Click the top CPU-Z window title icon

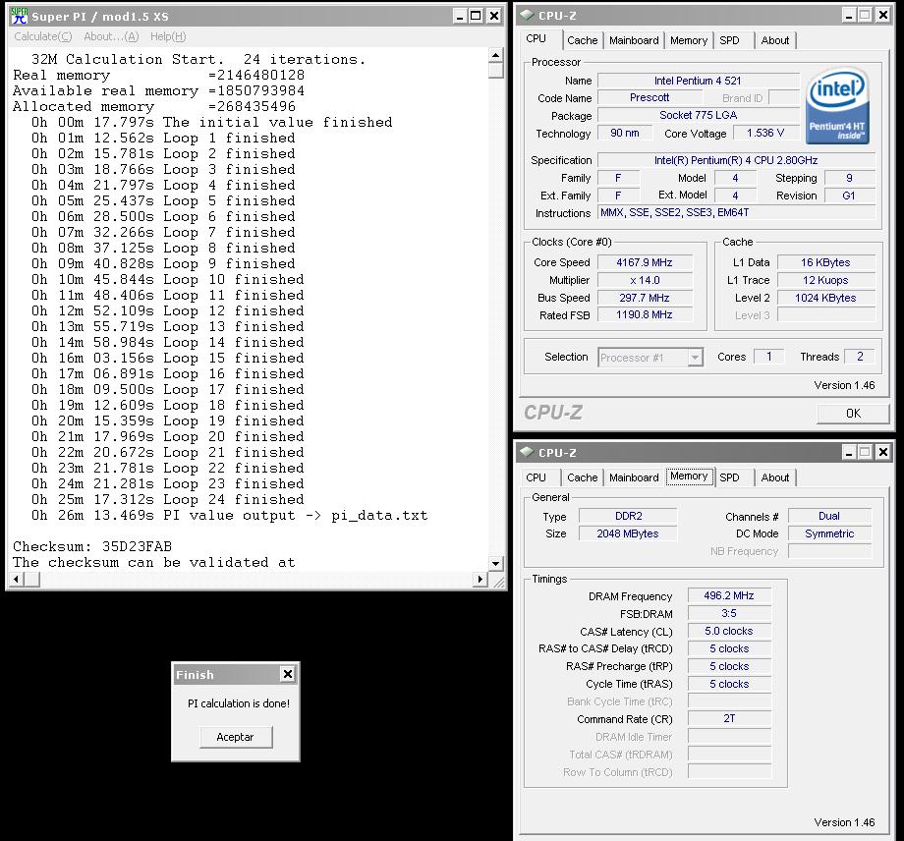527,16
